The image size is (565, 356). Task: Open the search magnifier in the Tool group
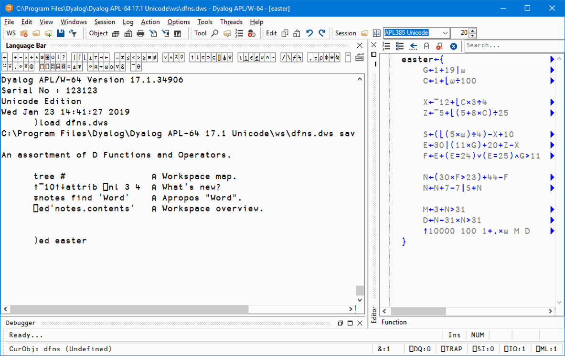click(x=214, y=33)
